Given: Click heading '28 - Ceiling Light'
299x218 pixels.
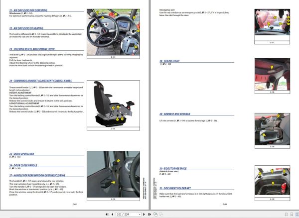Looking at the screenshot, I should point(169,61).
